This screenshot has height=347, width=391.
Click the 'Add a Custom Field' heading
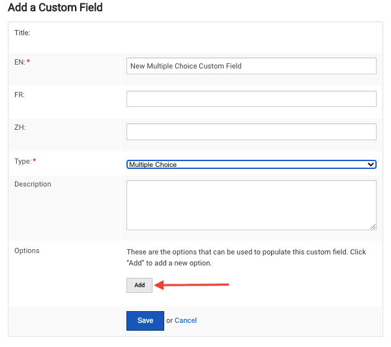(x=55, y=8)
